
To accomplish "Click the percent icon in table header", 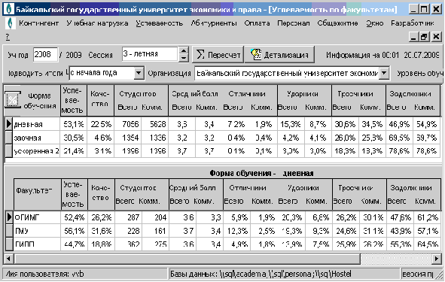I will [13, 100].
